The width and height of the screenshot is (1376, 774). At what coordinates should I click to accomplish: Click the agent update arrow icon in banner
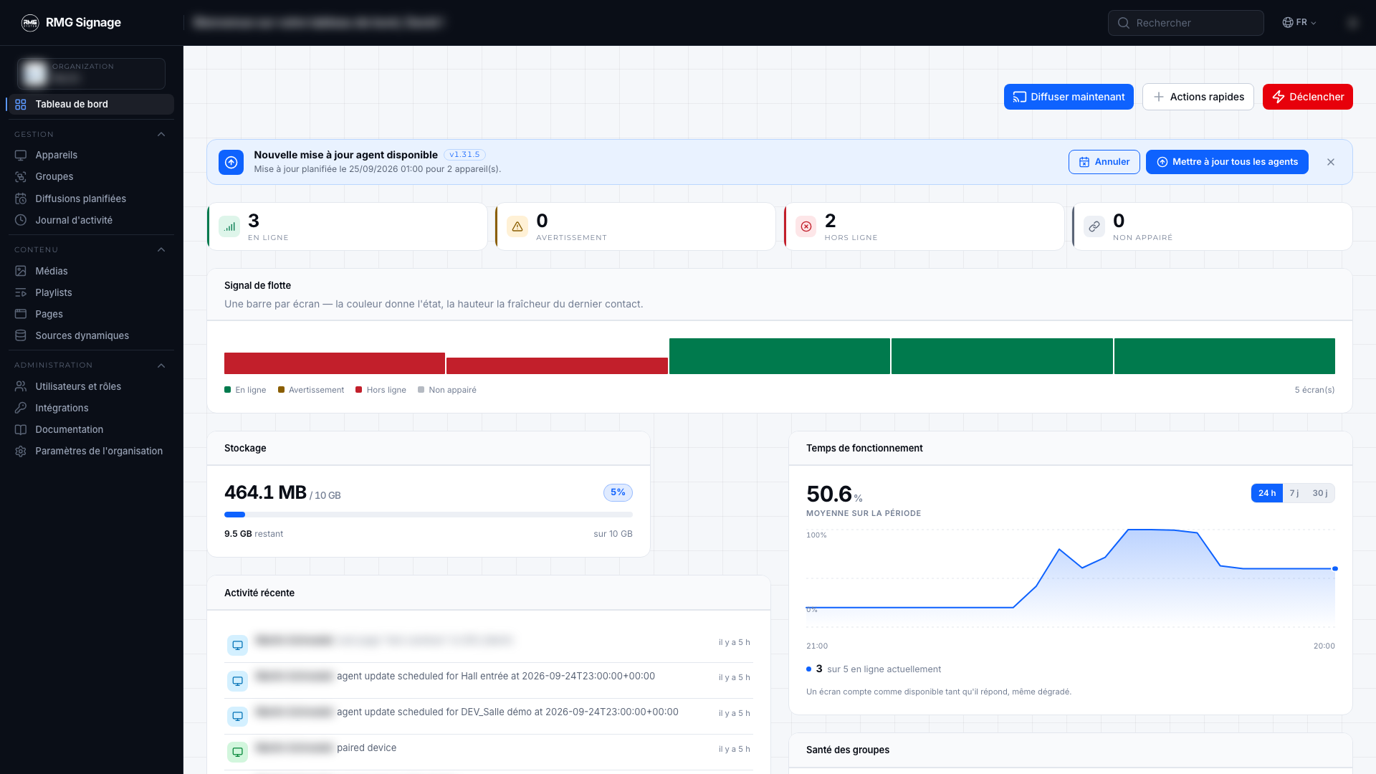[231, 162]
